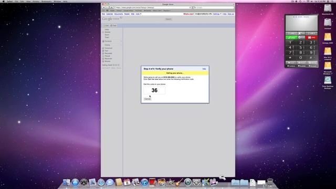This screenshot has height=189, width=336.
Task: Open Dashboard from the dock
Action: [84, 182]
